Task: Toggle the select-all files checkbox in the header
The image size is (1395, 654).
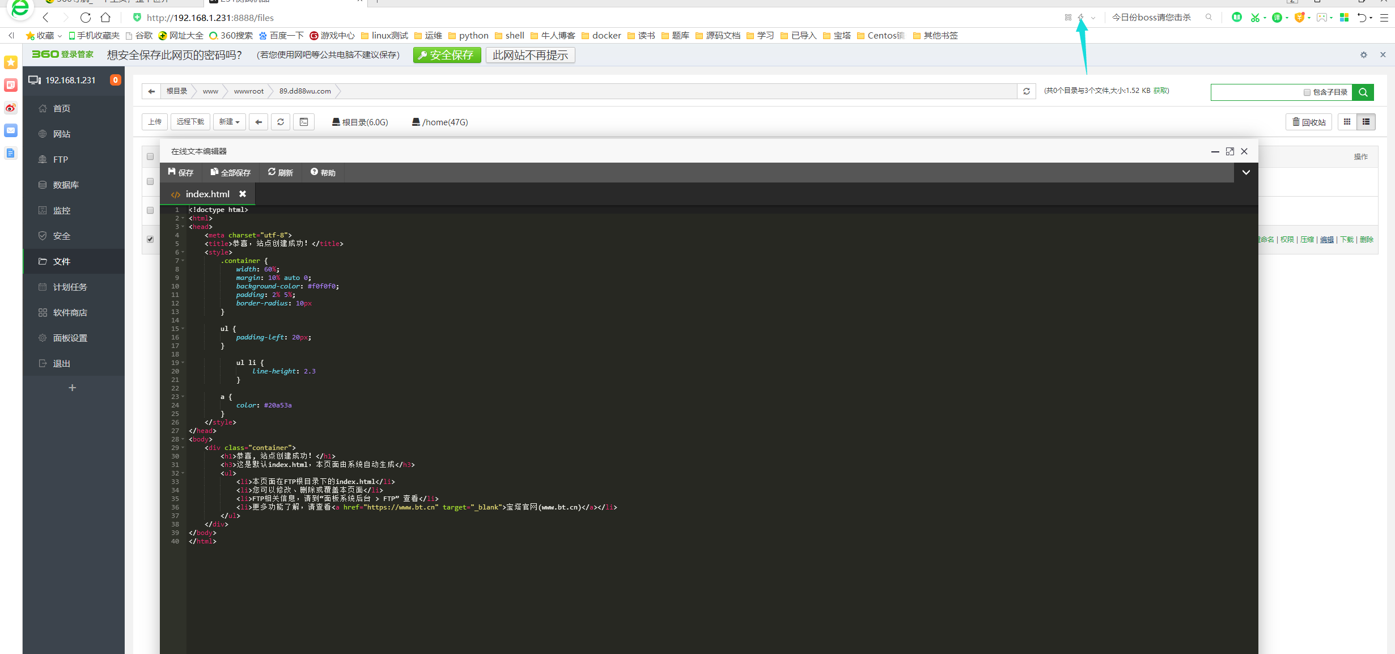Action: (x=150, y=156)
